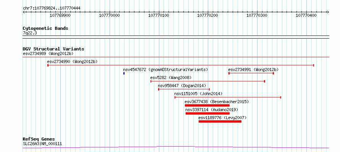Screen dimensions: 340x152
Task: Click the esv1189776 Levy2007 red bar
Action: pos(220,121)
